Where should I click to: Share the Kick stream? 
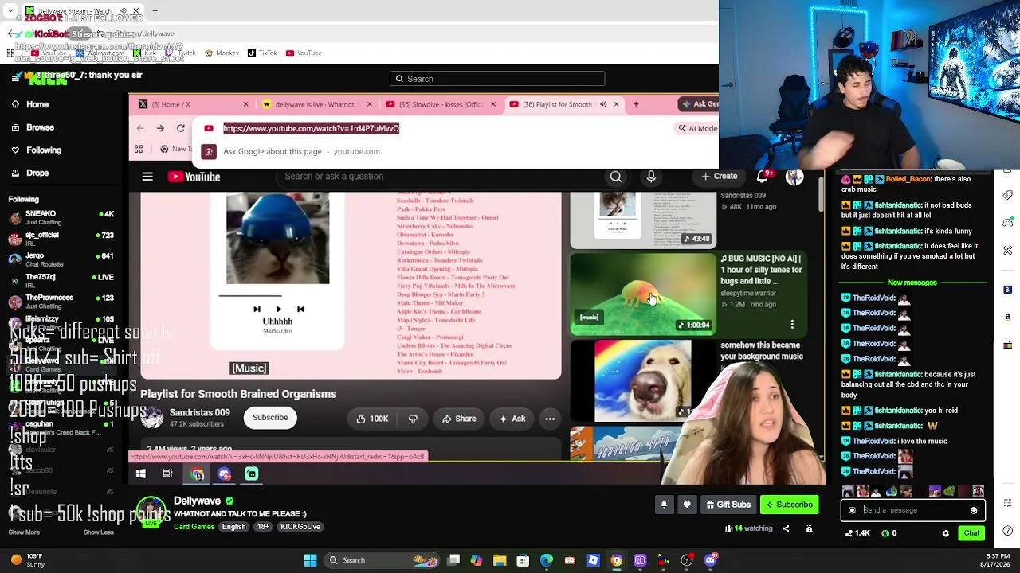(787, 528)
